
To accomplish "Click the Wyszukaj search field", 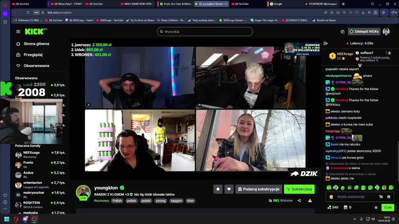I will (x=205, y=31).
